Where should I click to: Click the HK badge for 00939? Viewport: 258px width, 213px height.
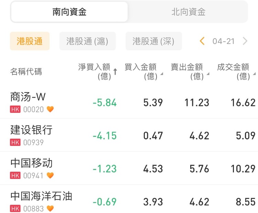[15, 142]
